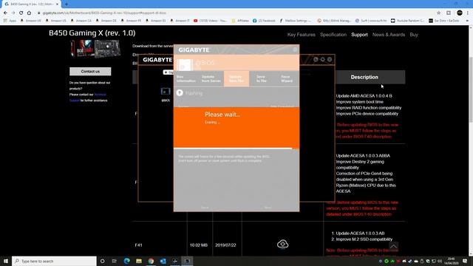Open Cortana circle icon on taskbar
The height and width of the screenshot is (266, 473).
[102, 261]
